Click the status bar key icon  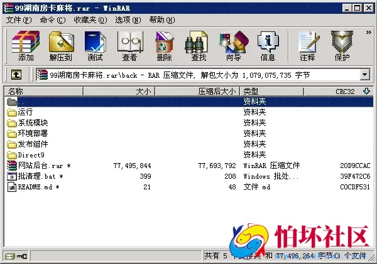(x=22, y=256)
